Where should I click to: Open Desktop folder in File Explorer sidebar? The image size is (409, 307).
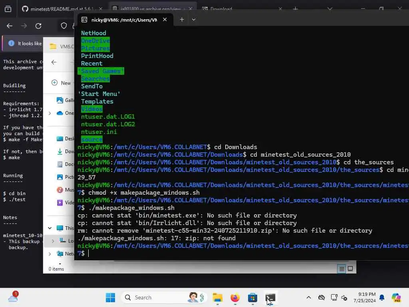(x=65, y=139)
